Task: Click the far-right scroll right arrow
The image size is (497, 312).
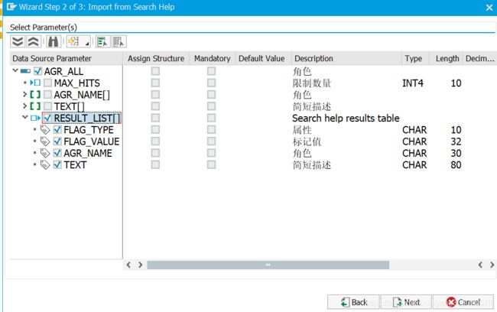Action: (x=492, y=265)
